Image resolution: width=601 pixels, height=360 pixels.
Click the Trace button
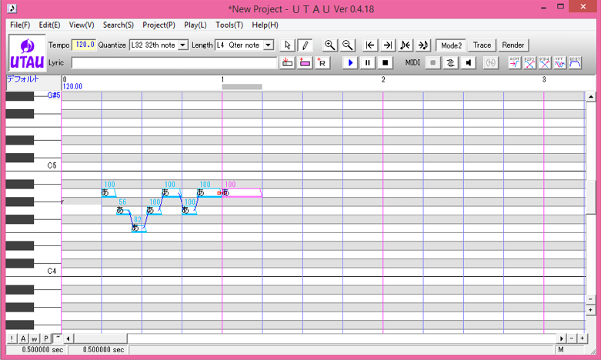tap(482, 45)
